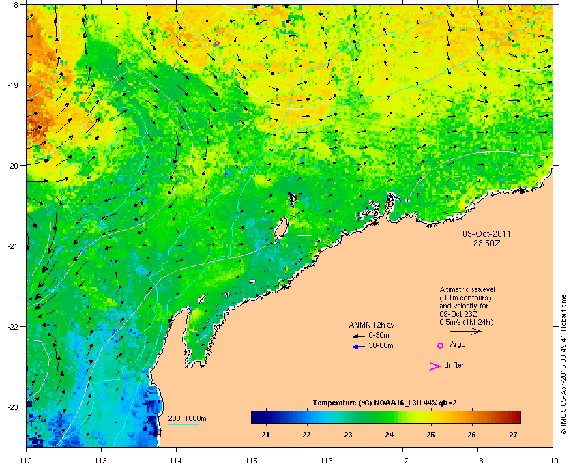Click the longitude axis label 117
This screenshot has width=573, height=464.
click(402, 460)
